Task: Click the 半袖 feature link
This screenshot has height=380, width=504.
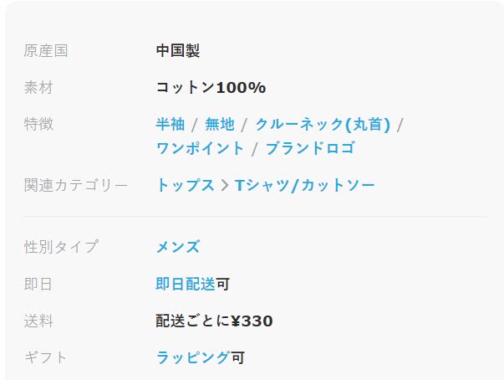Action: [x=170, y=125]
